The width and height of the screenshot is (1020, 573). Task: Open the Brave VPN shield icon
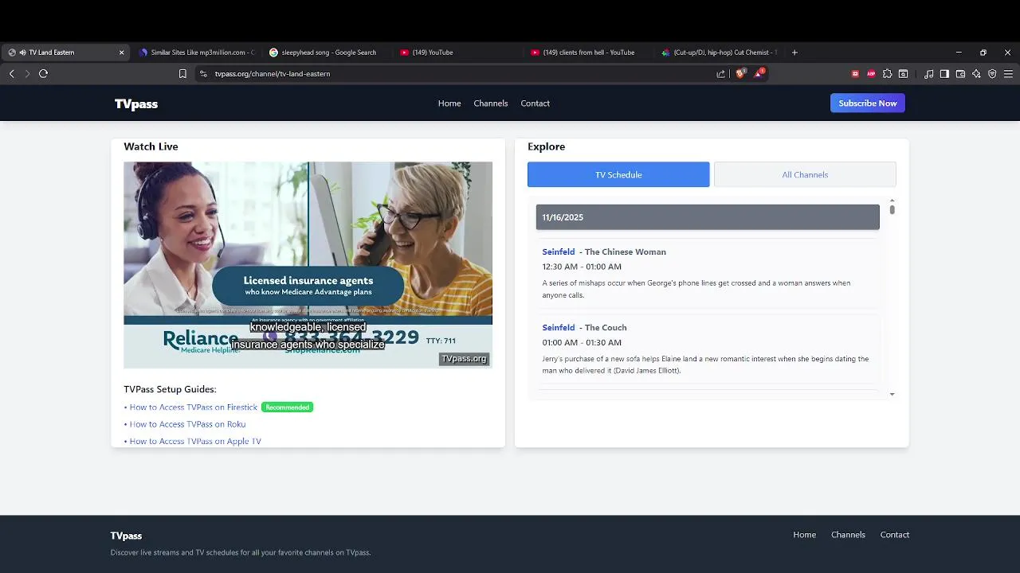tap(992, 73)
